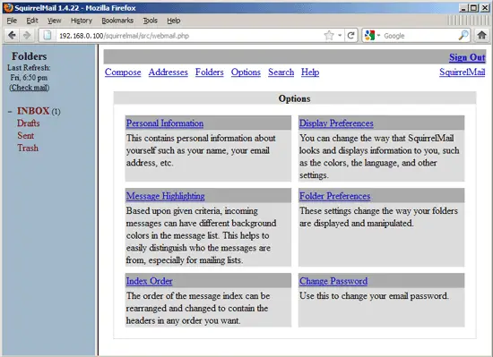Click the browser forward arrow button

coord(28,36)
